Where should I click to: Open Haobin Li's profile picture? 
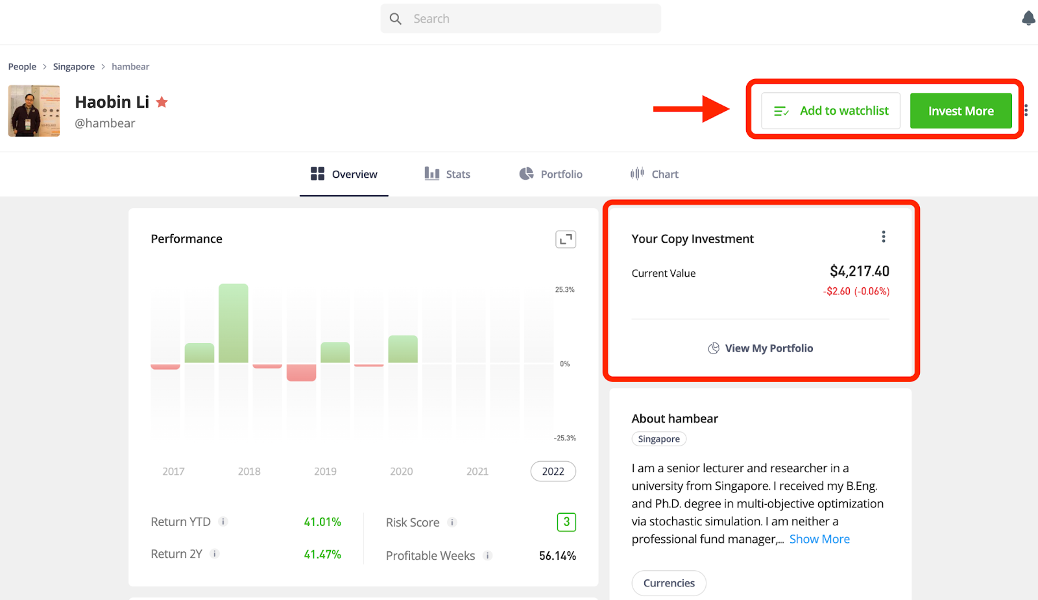(x=34, y=111)
